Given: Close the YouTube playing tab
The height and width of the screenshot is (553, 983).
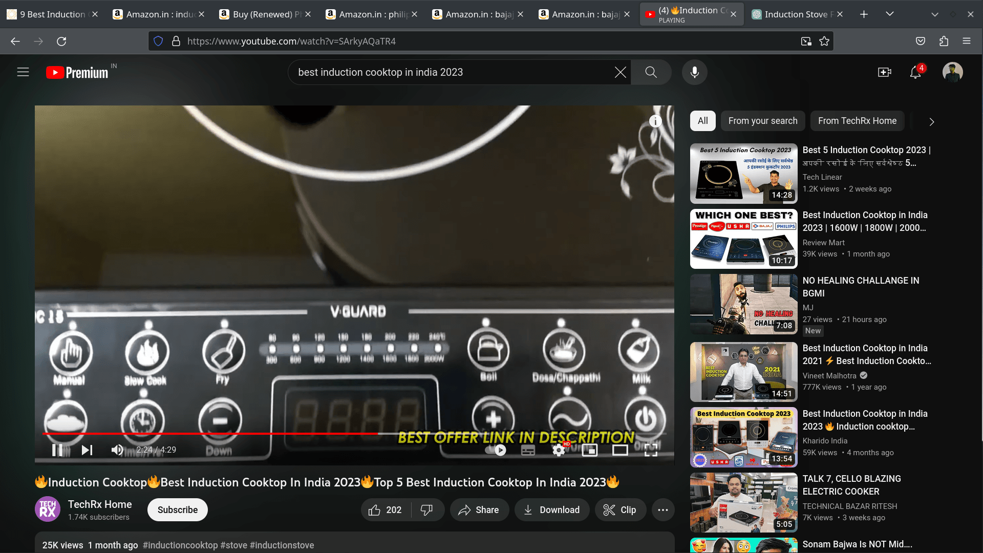Looking at the screenshot, I should tap(733, 14).
